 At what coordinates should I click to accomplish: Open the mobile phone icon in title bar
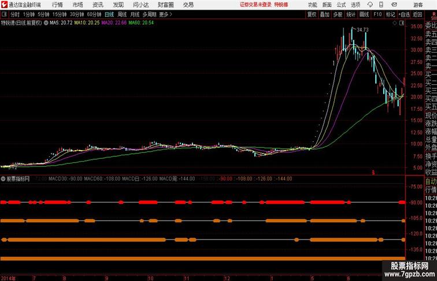[x=381, y=5]
